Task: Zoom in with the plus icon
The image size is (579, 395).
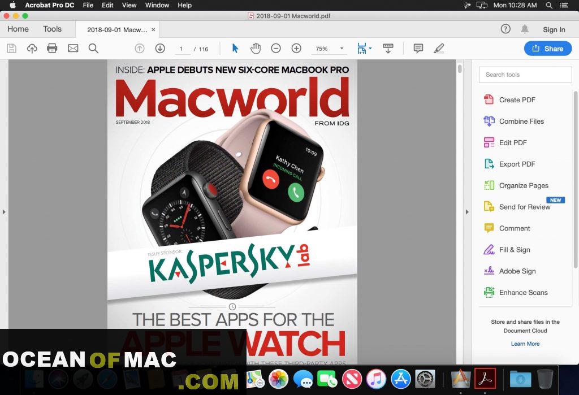Action: click(296, 49)
